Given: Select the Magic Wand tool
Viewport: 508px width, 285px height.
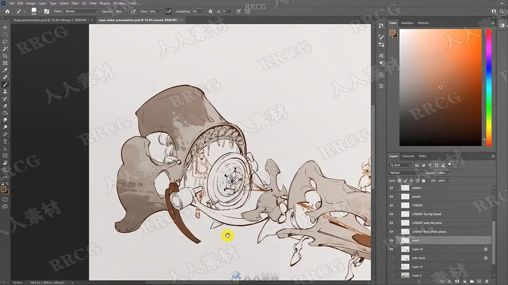Looking at the screenshot, I should pos(6,49).
